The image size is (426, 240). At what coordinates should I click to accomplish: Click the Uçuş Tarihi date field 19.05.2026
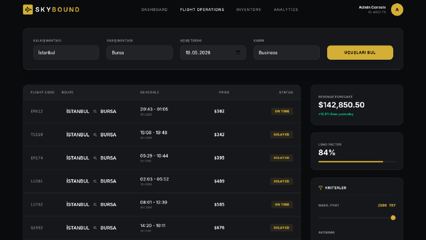(213, 53)
